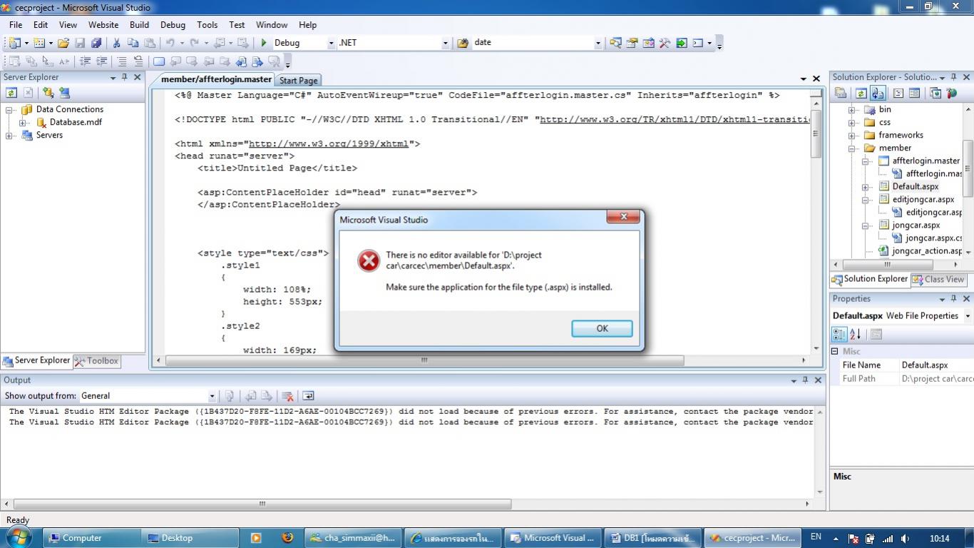This screenshot has height=548, width=974.
Task: Click the Alphabetical sort icon in Properties
Action: pyautogui.click(x=856, y=334)
